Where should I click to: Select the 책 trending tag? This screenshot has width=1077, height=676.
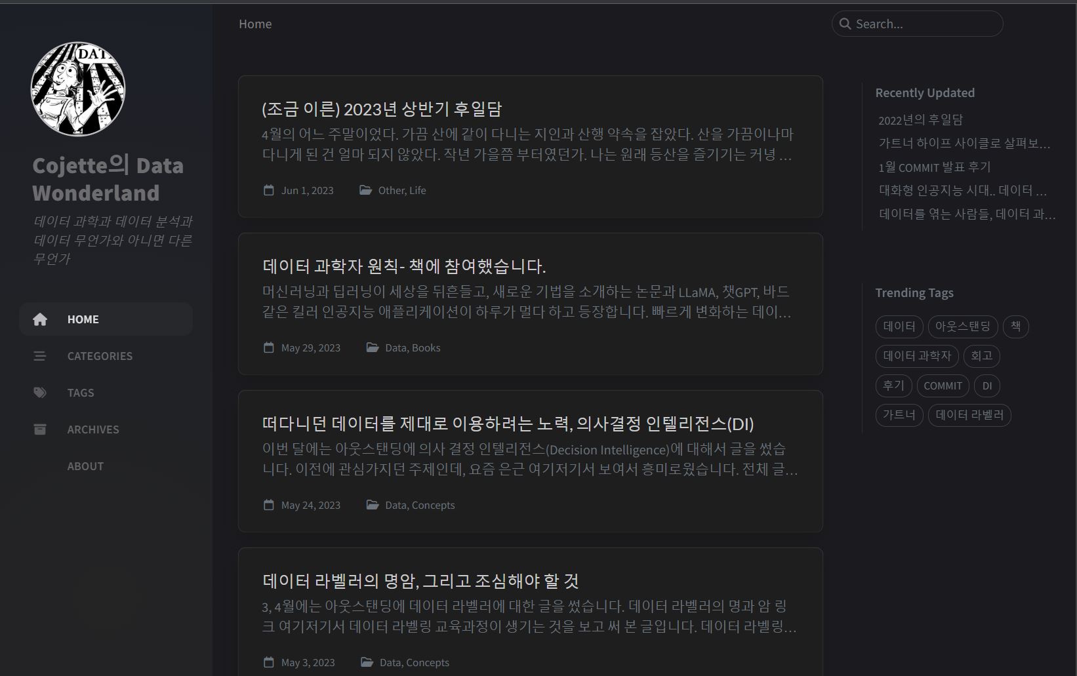pyautogui.click(x=1015, y=327)
